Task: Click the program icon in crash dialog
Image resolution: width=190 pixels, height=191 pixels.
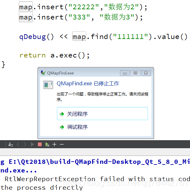Action: click(48, 85)
